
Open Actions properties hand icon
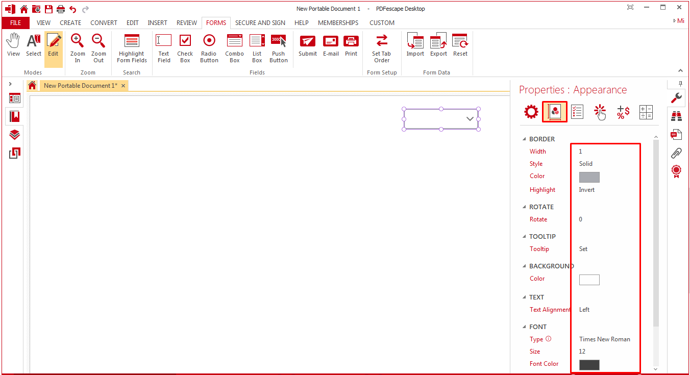600,112
